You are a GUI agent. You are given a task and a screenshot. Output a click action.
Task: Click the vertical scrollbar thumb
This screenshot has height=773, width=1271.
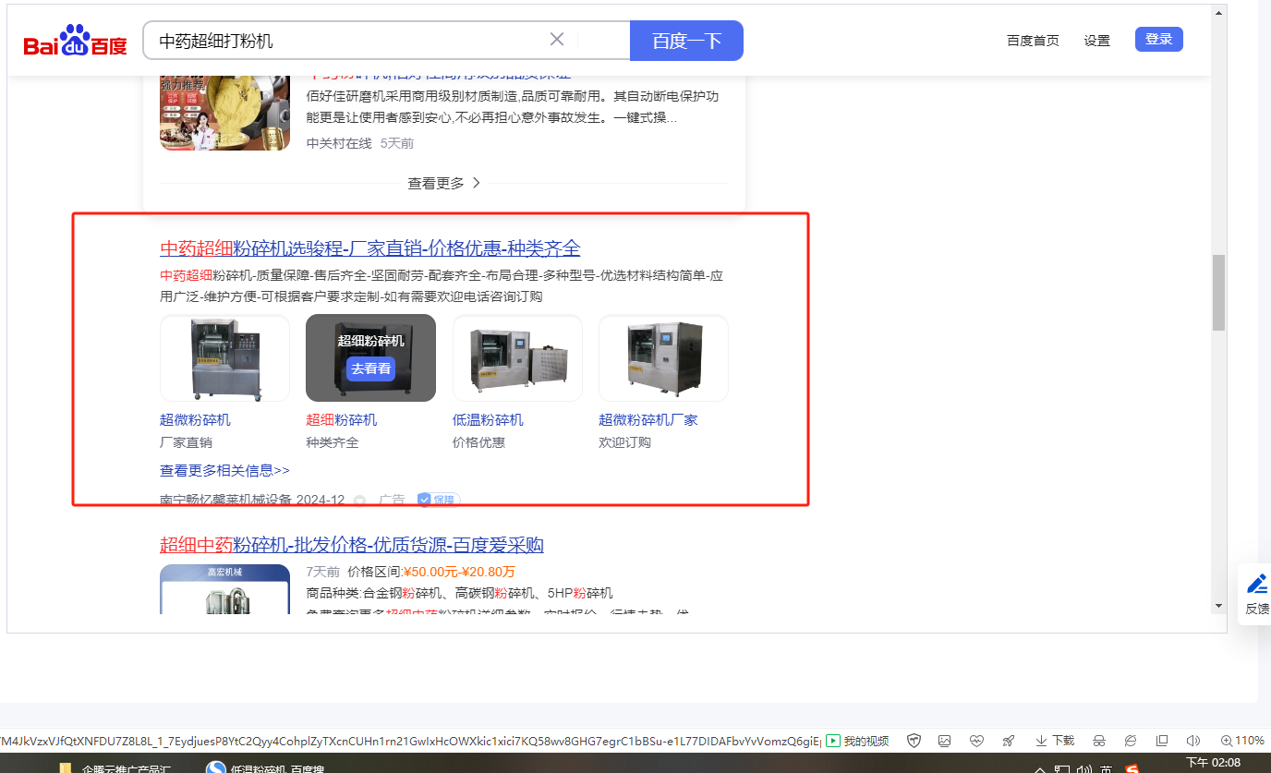point(1219,292)
